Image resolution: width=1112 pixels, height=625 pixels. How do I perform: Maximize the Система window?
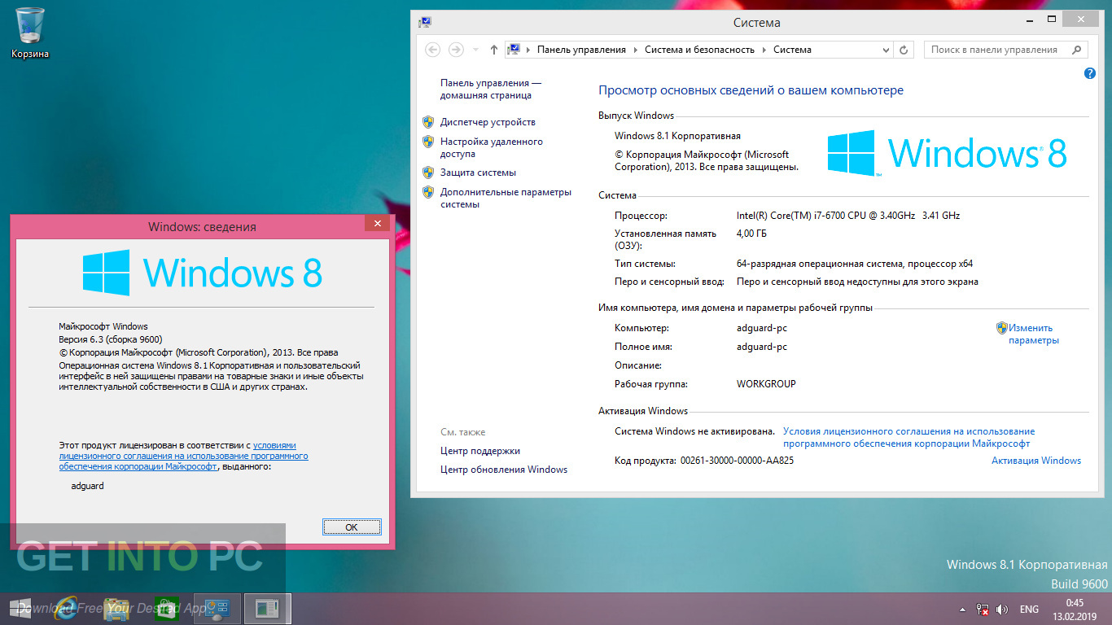pos(1052,18)
